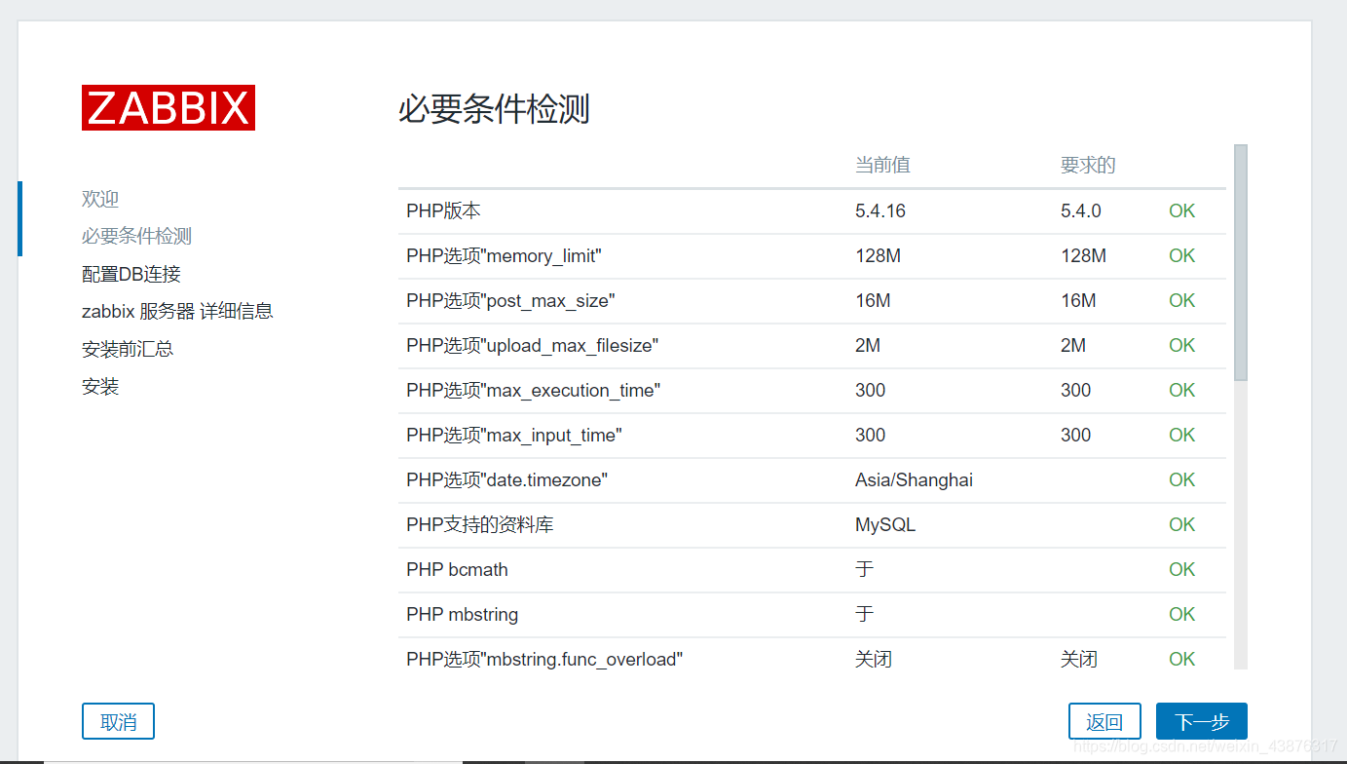
Task: Click OK status in max_input_time row
Action: coord(1181,435)
